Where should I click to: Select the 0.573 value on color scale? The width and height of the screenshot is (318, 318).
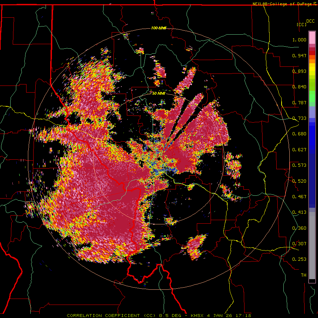(x=299, y=165)
